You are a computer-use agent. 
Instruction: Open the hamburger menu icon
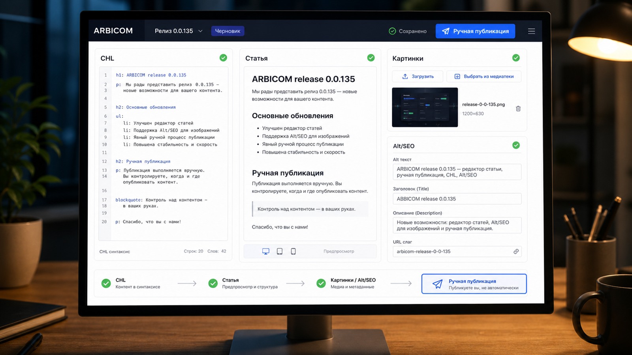pos(531,31)
